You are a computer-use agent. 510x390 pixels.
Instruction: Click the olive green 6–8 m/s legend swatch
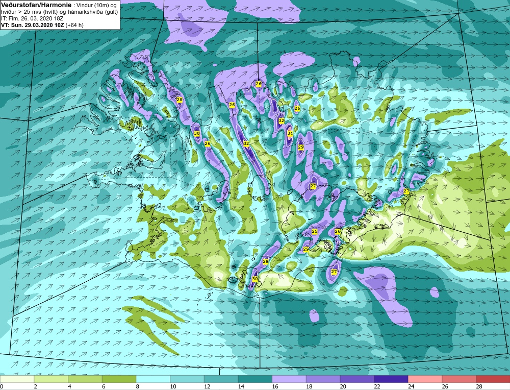[119, 379]
